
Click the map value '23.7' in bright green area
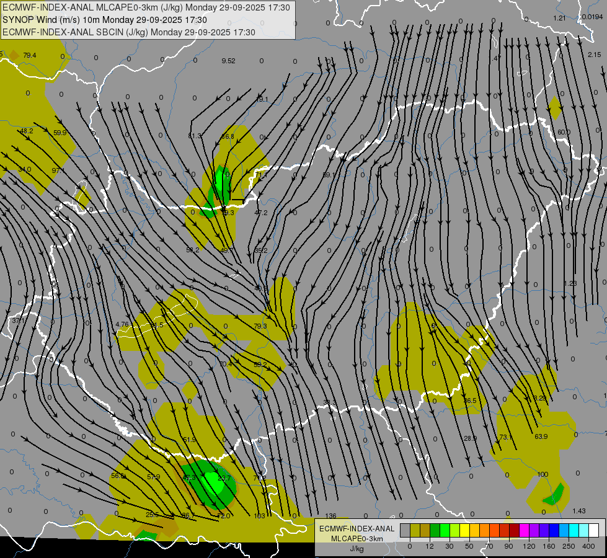(x=224, y=478)
